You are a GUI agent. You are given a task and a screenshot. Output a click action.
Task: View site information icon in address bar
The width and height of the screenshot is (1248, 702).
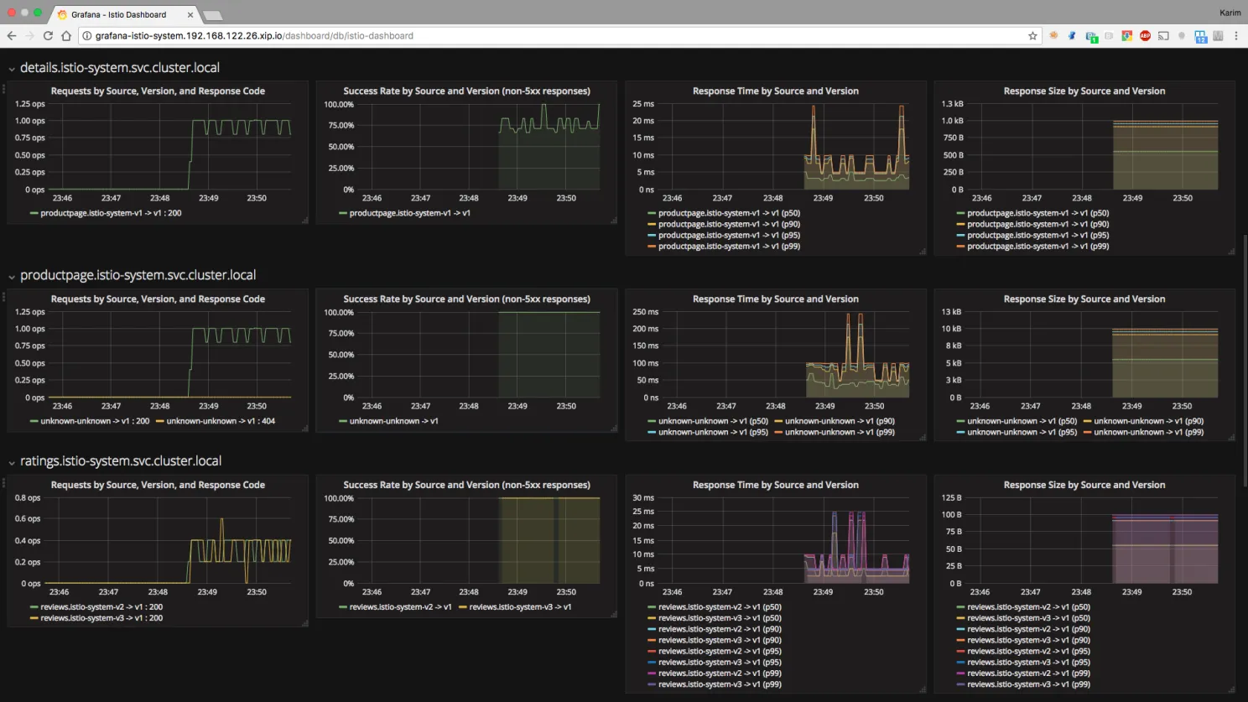[86, 36]
